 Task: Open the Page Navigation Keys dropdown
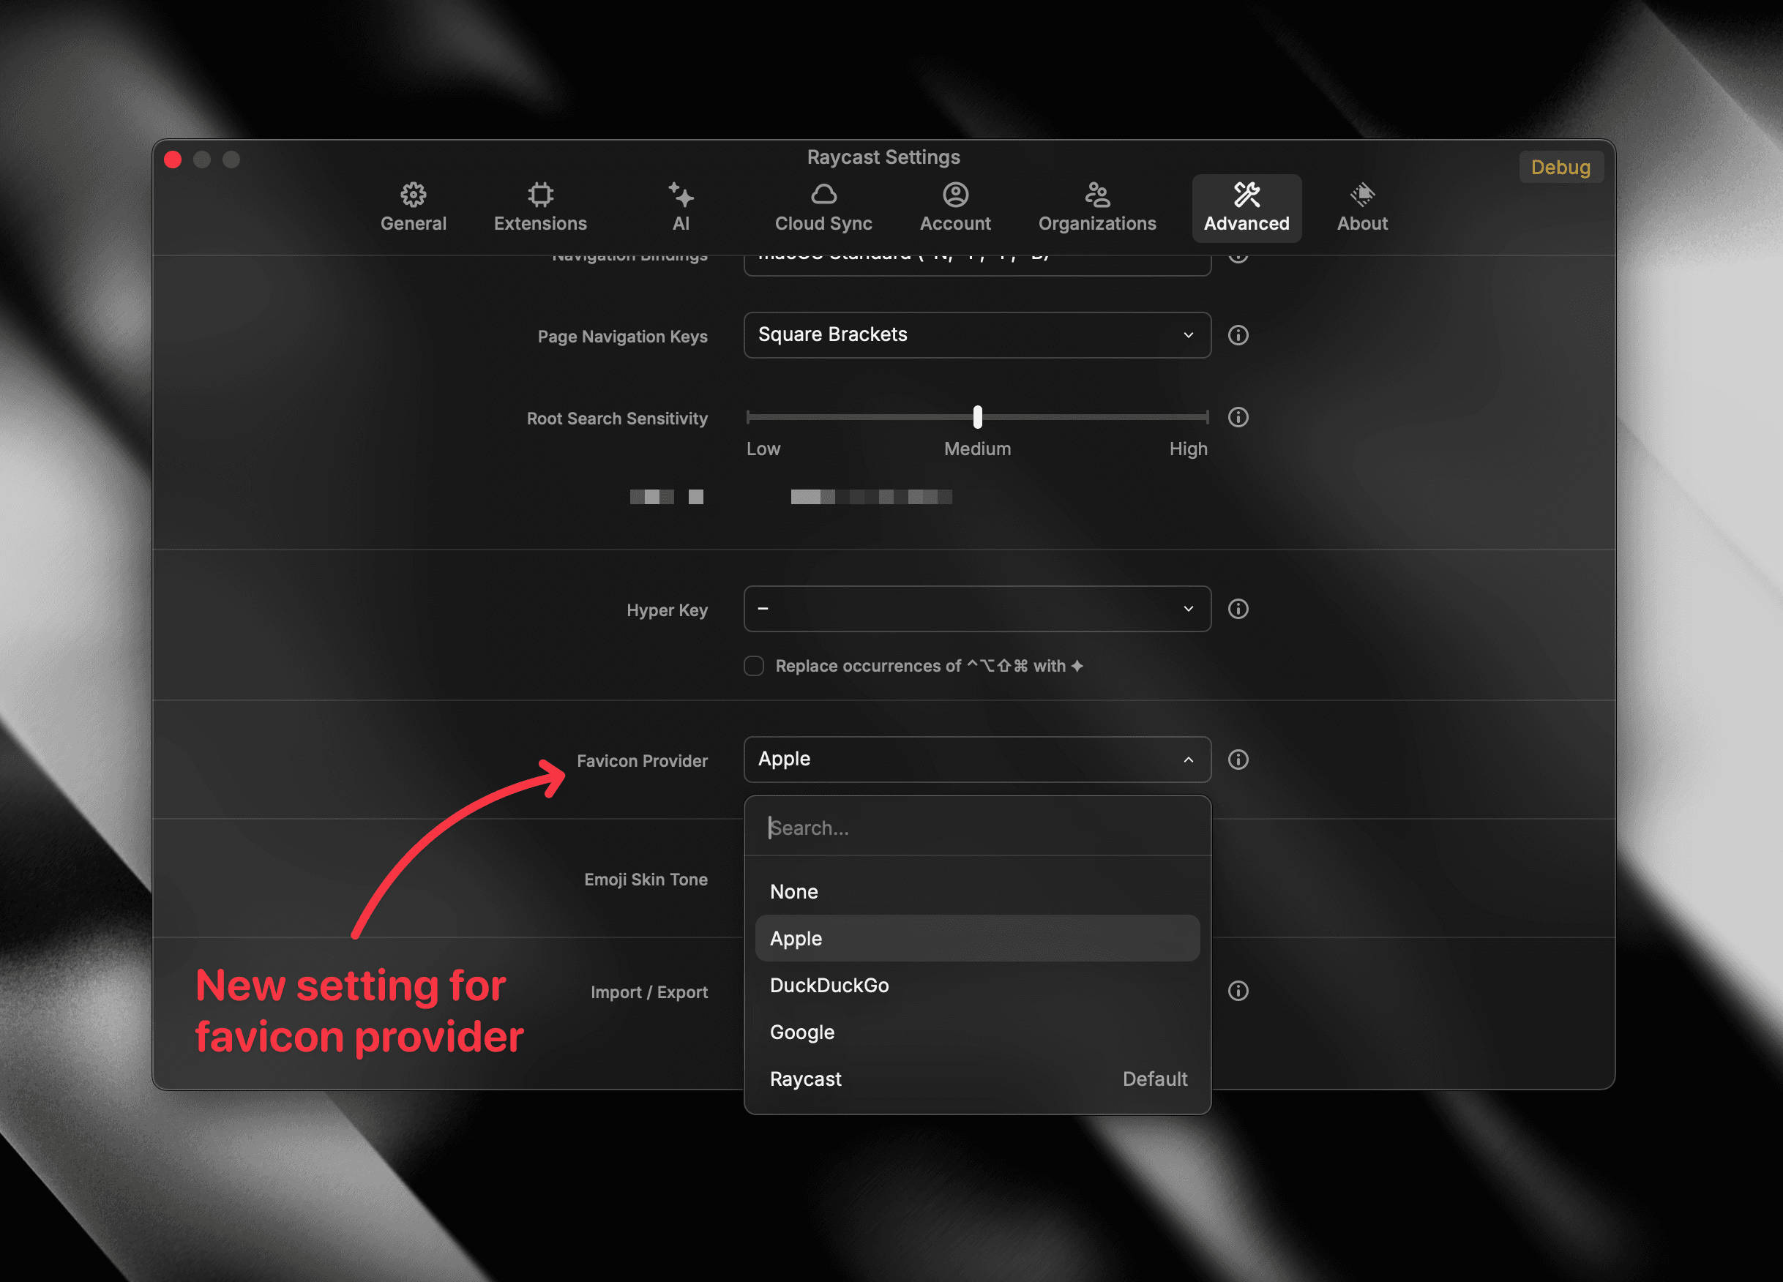[x=977, y=335]
